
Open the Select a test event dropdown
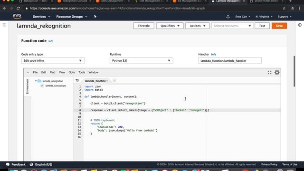232,26
